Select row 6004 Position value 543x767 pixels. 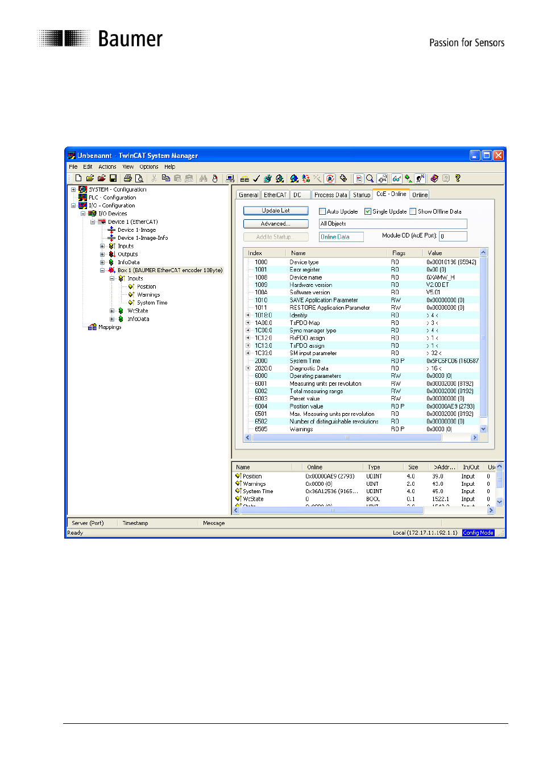point(362,406)
